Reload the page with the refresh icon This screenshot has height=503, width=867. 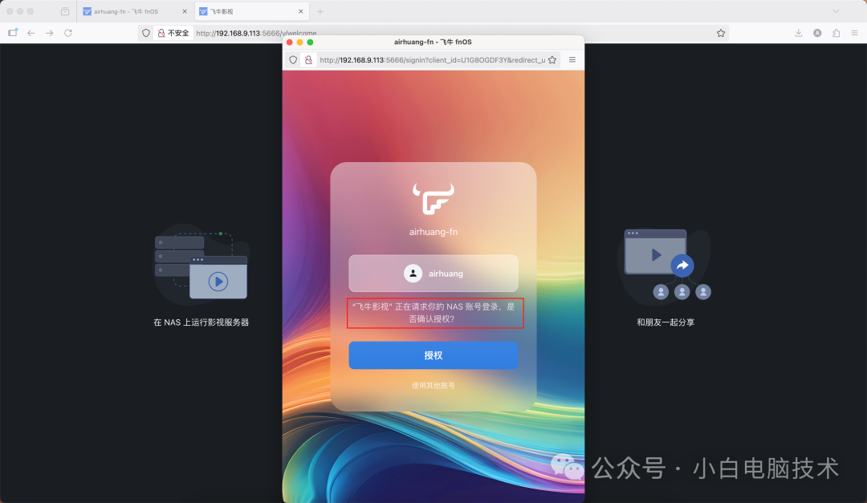tap(68, 33)
